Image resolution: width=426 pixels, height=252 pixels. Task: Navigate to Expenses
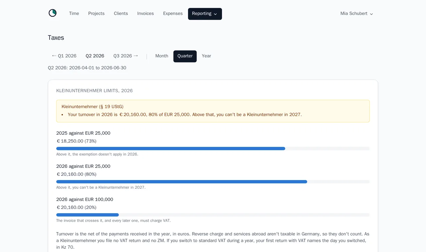[x=173, y=14]
